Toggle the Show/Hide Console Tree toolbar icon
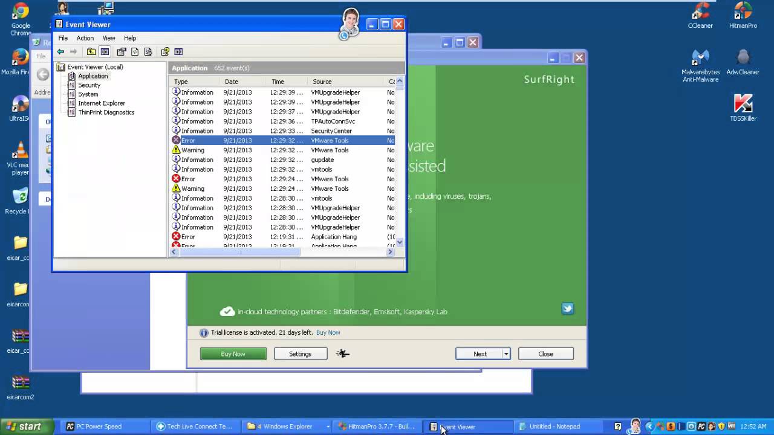This screenshot has height=435, width=774. (x=105, y=52)
